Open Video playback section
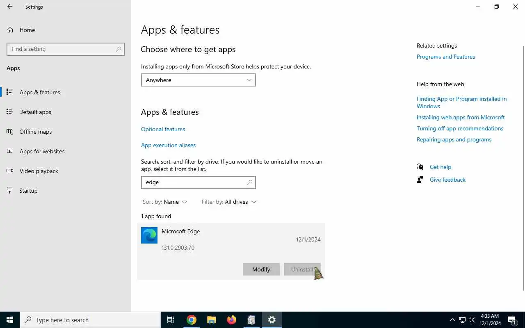525x328 pixels. coord(39,171)
